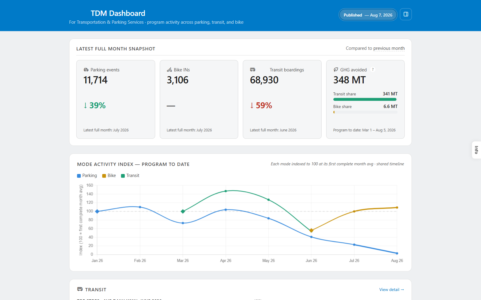Click Mode Activity Index section heading

coord(133,164)
